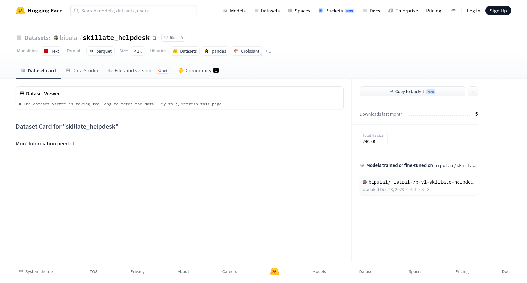Viewport: 527px width, 283px height.
Task: Click Pricing footer link
Action: [x=462, y=271]
